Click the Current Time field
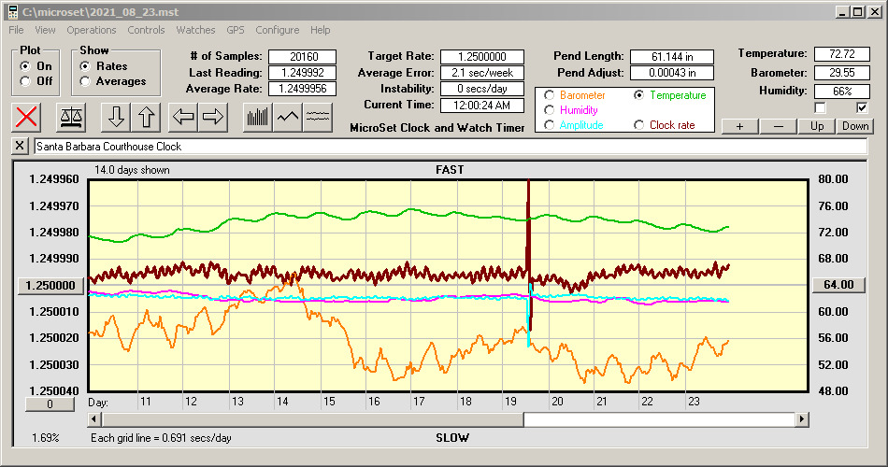This screenshot has height=467, width=888. (x=482, y=105)
